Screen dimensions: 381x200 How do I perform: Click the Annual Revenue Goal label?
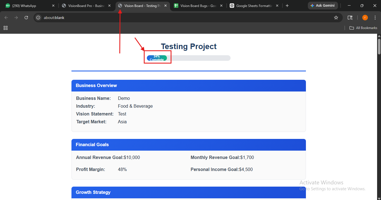coord(100,157)
